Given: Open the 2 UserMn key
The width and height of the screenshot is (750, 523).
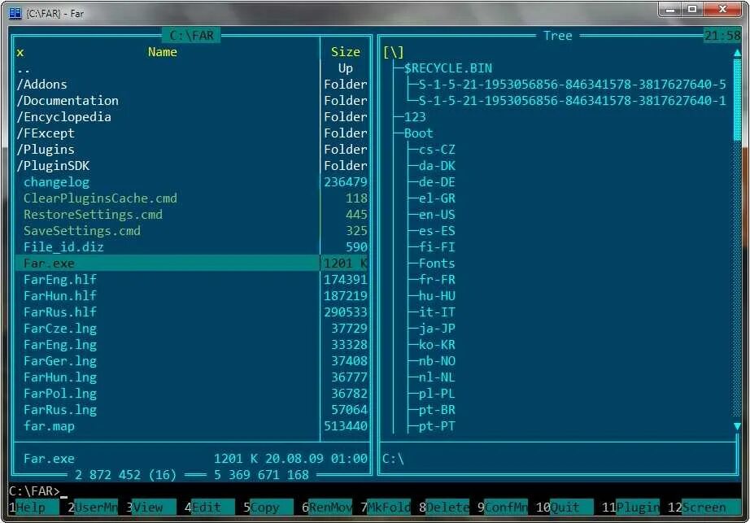Looking at the screenshot, I should click(x=93, y=508).
